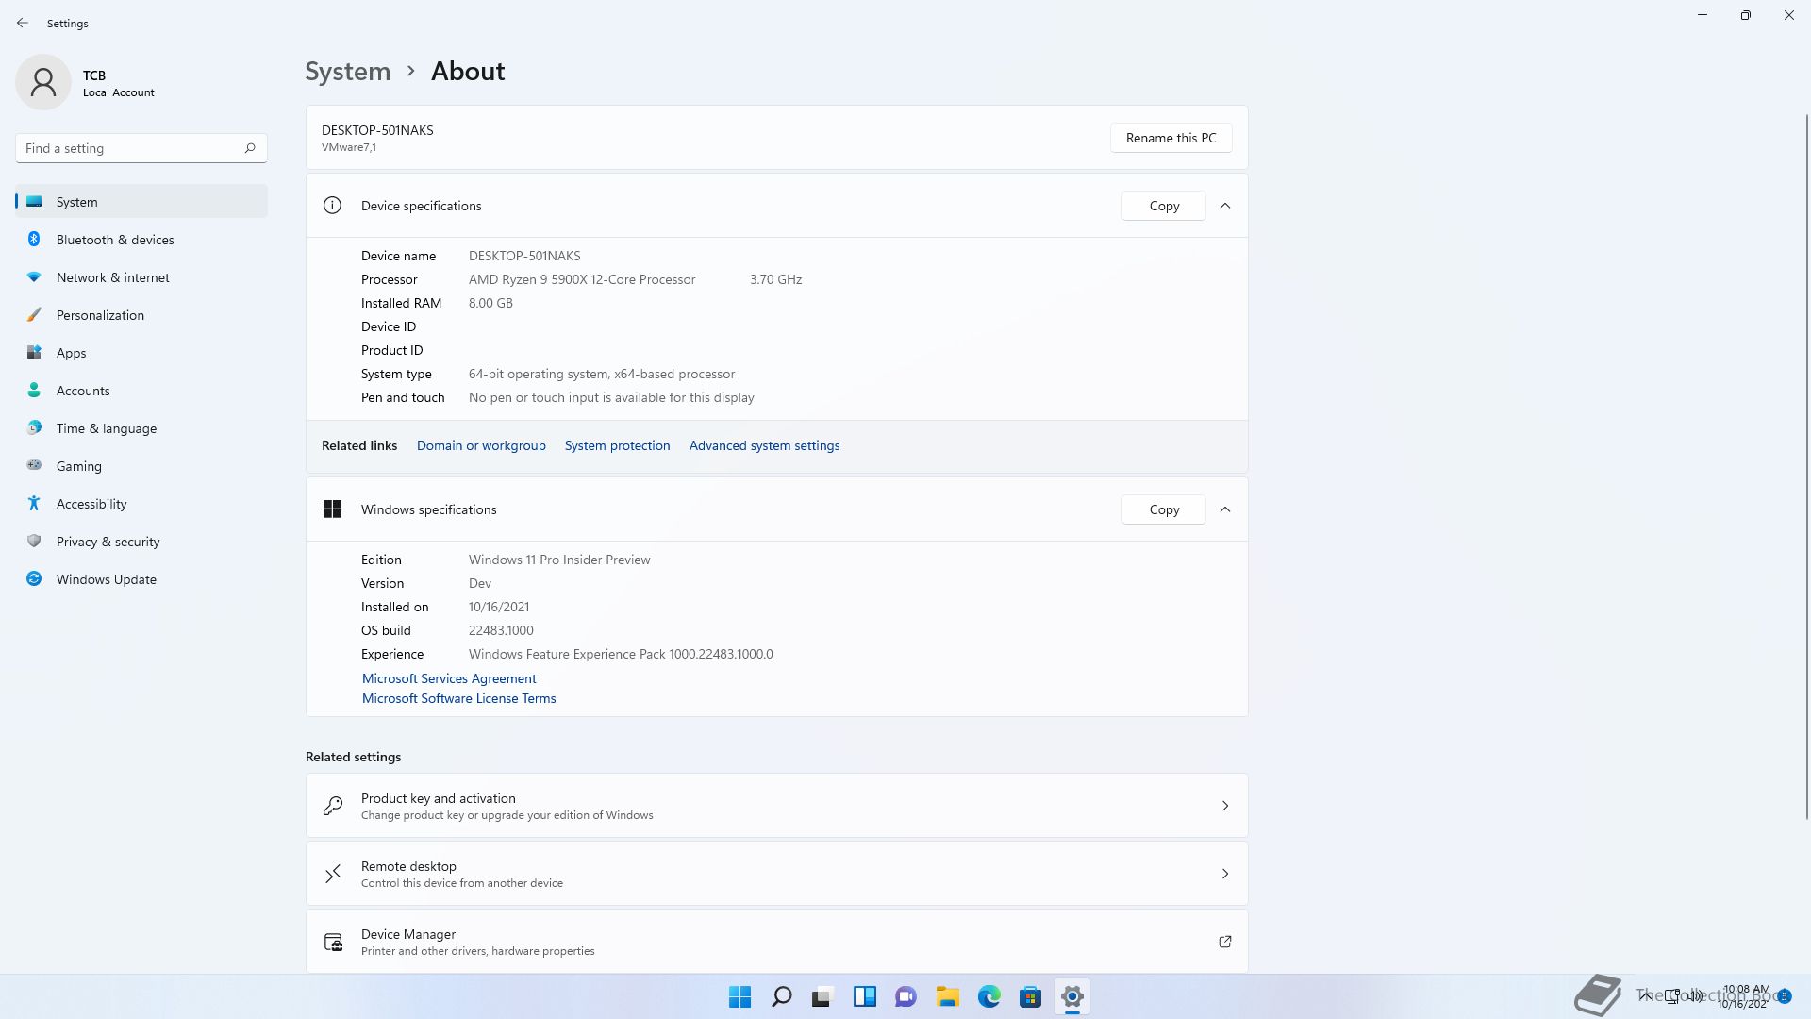Open Remote desktop settings chevron
The width and height of the screenshot is (1811, 1019).
1225,874
